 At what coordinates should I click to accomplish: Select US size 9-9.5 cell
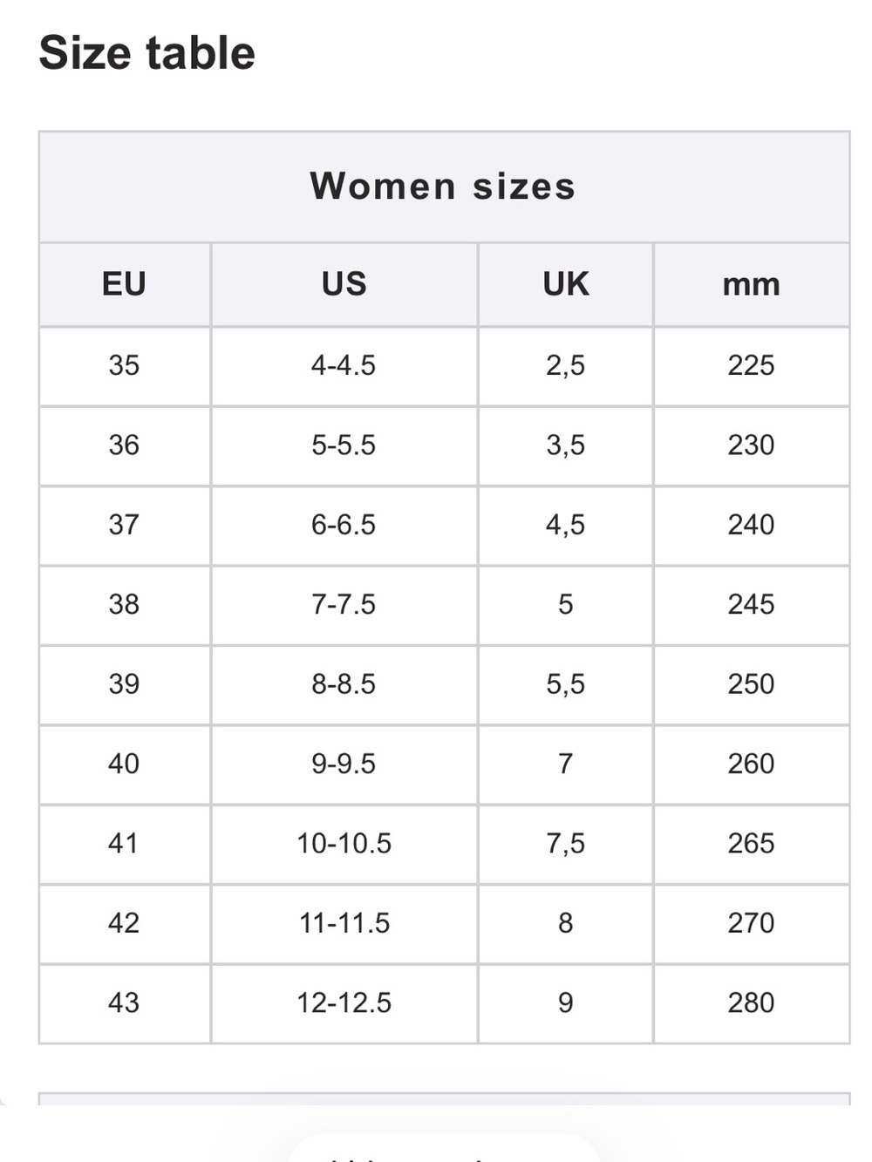344,764
